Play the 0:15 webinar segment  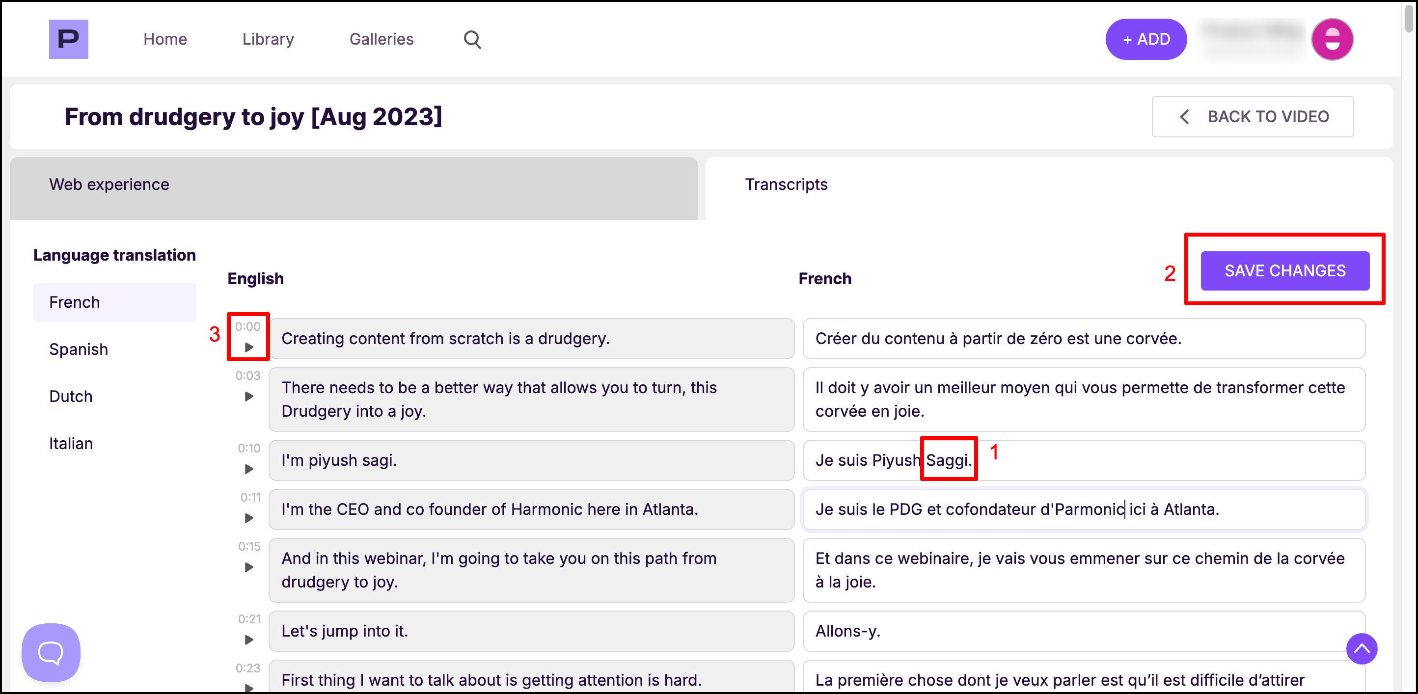[249, 567]
